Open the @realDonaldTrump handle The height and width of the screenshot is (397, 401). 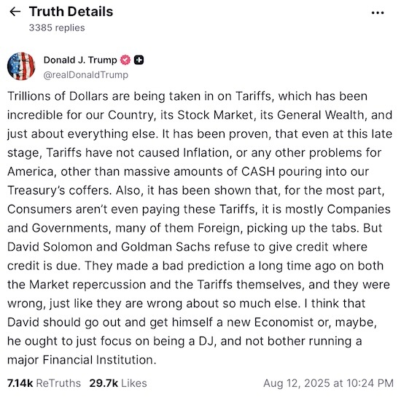(86, 75)
